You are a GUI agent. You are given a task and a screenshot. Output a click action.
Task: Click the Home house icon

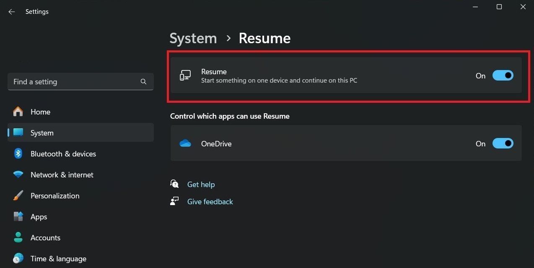[x=18, y=112]
